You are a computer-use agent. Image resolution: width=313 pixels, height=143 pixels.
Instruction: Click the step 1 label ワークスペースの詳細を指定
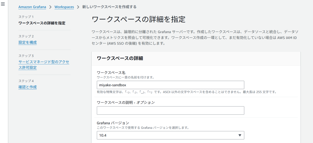[42, 23]
